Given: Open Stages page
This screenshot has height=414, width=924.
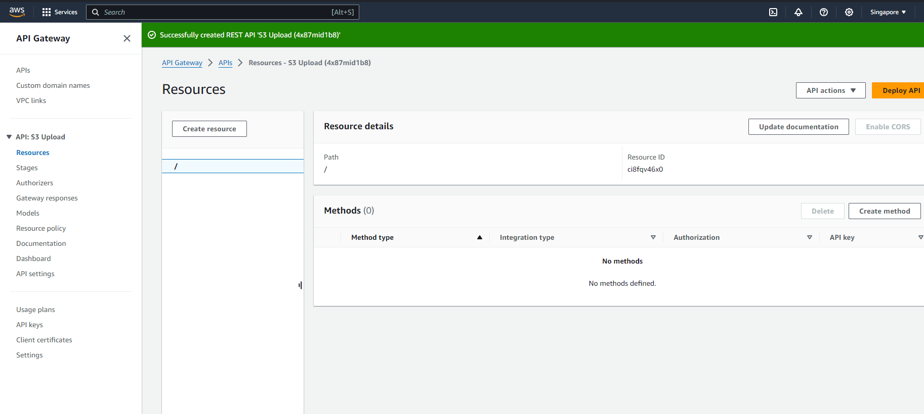Looking at the screenshot, I should tap(27, 168).
